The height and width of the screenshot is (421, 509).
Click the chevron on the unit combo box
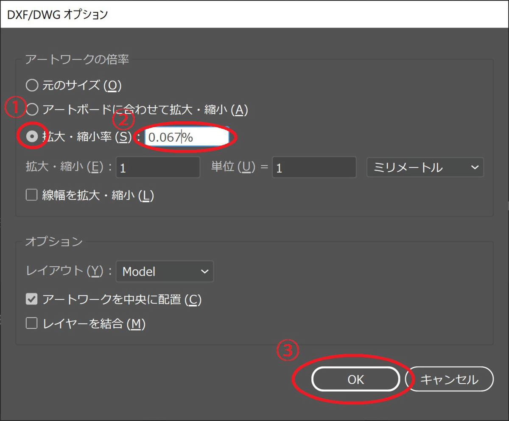(475, 167)
